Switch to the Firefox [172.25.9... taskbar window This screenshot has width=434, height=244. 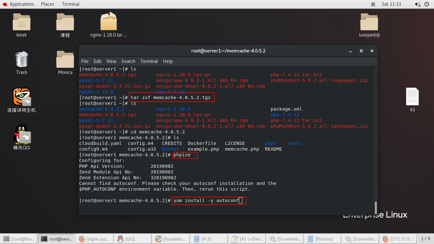(x=398, y=239)
